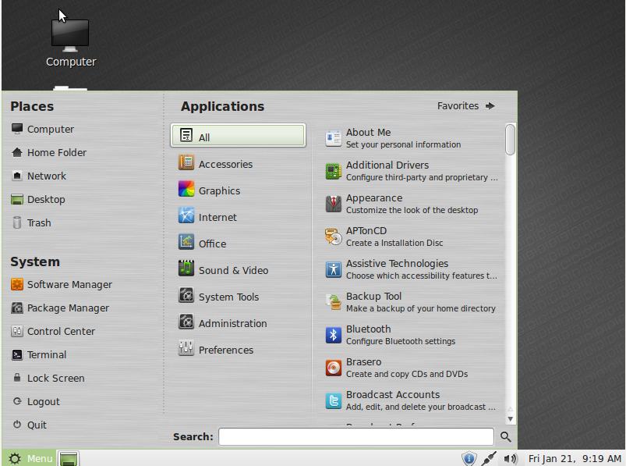Screen dimensions: 626x466
Task: Click the update shield tray icon
Action: tap(469, 458)
